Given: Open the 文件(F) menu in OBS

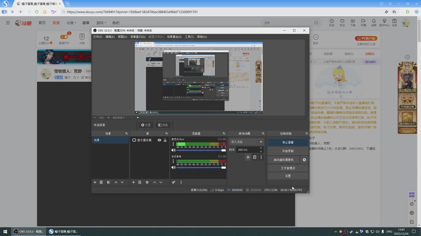Looking at the screenshot, I should 97,37.
